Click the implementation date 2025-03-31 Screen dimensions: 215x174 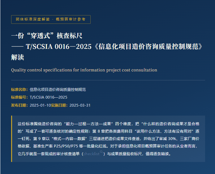80,105
